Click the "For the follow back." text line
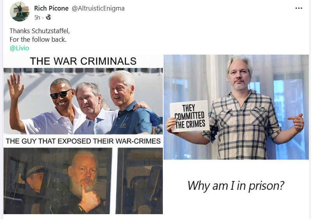312x220 pixels. point(38,39)
